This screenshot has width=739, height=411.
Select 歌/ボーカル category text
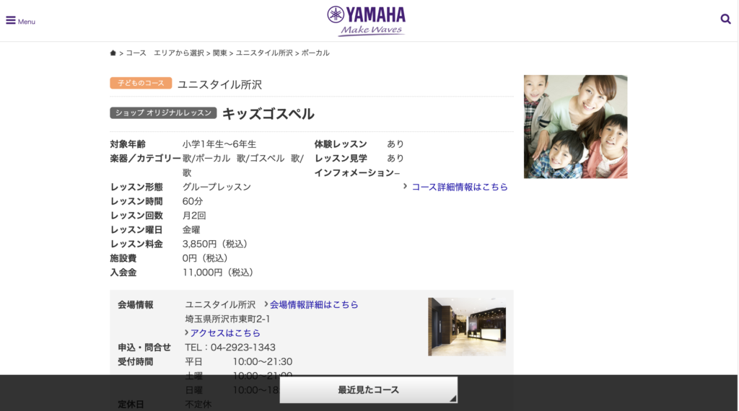click(x=206, y=158)
